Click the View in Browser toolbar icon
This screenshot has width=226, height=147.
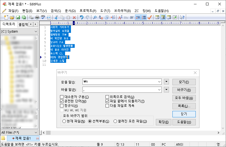point(49,17)
